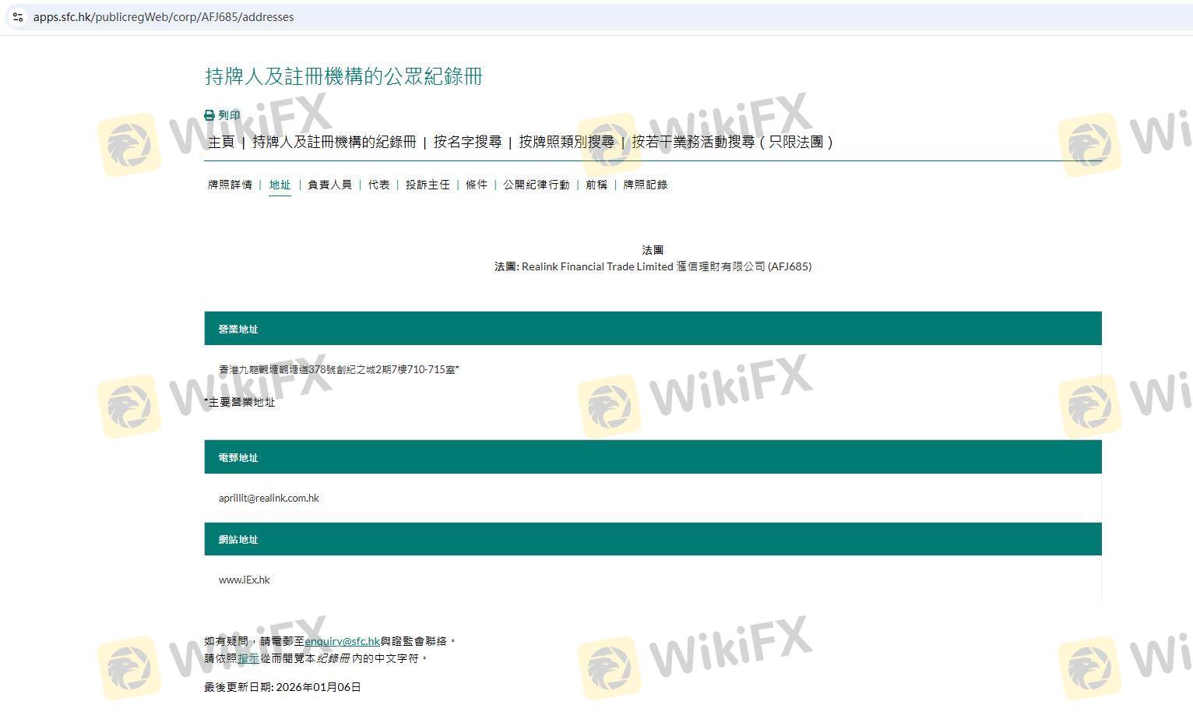Viewport: 1193px width, 712px height.
Task: Open 按牌照類別搜尋 search page
Action: pos(566,142)
